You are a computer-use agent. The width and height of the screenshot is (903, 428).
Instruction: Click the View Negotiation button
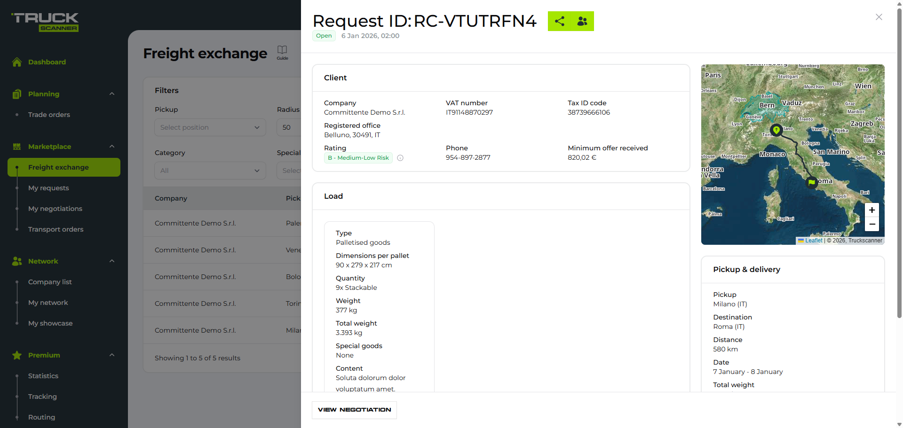(x=354, y=410)
